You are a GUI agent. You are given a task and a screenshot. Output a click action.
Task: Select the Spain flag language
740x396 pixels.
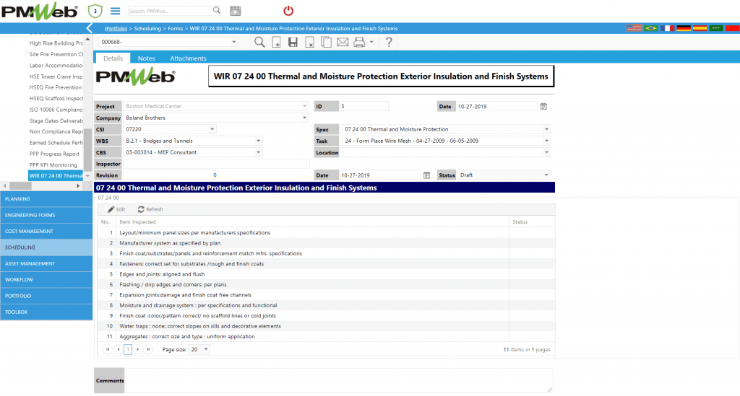click(700, 28)
